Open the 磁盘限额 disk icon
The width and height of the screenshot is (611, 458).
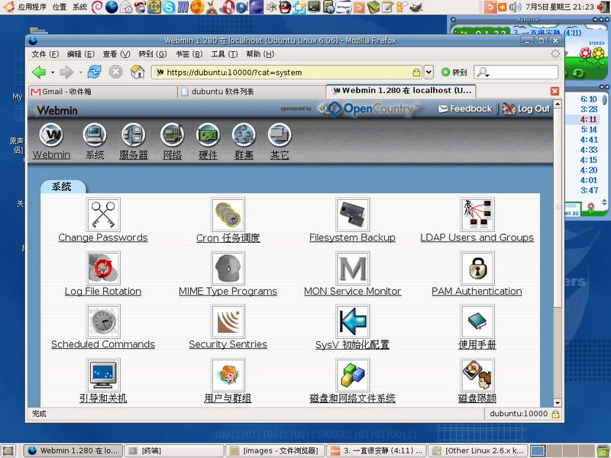477,375
